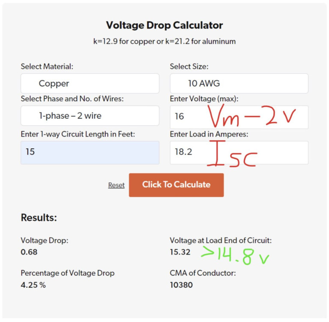Viewport: 329px width, 322px height.
Task: Click the 15.32 voltage at load end value
Action: pyautogui.click(x=180, y=252)
